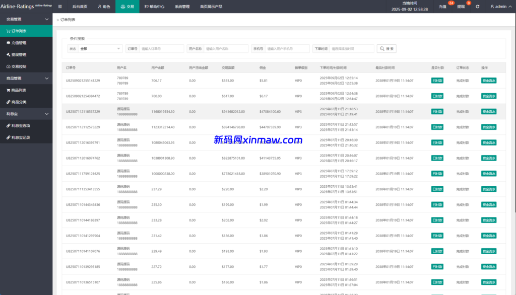
Task: Click the 充值管理 card icon in sidebar
Action: pos(9,43)
